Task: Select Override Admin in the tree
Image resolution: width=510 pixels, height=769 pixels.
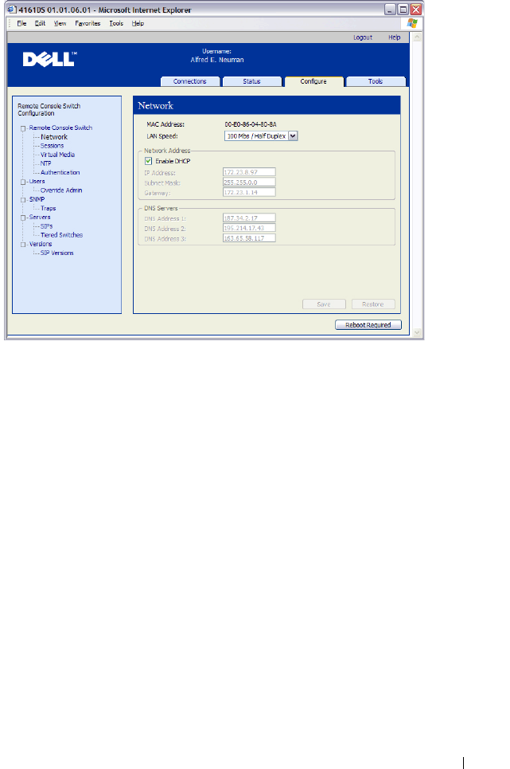Action: [61, 190]
